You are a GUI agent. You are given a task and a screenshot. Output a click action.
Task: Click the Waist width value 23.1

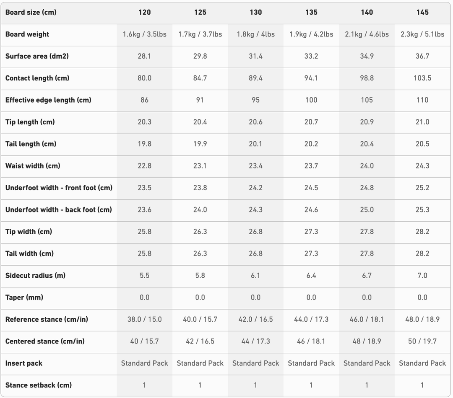click(200, 166)
